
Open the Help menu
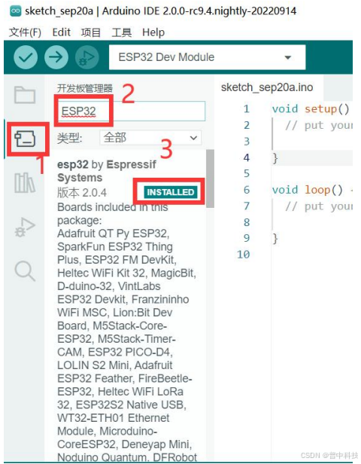click(x=153, y=32)
